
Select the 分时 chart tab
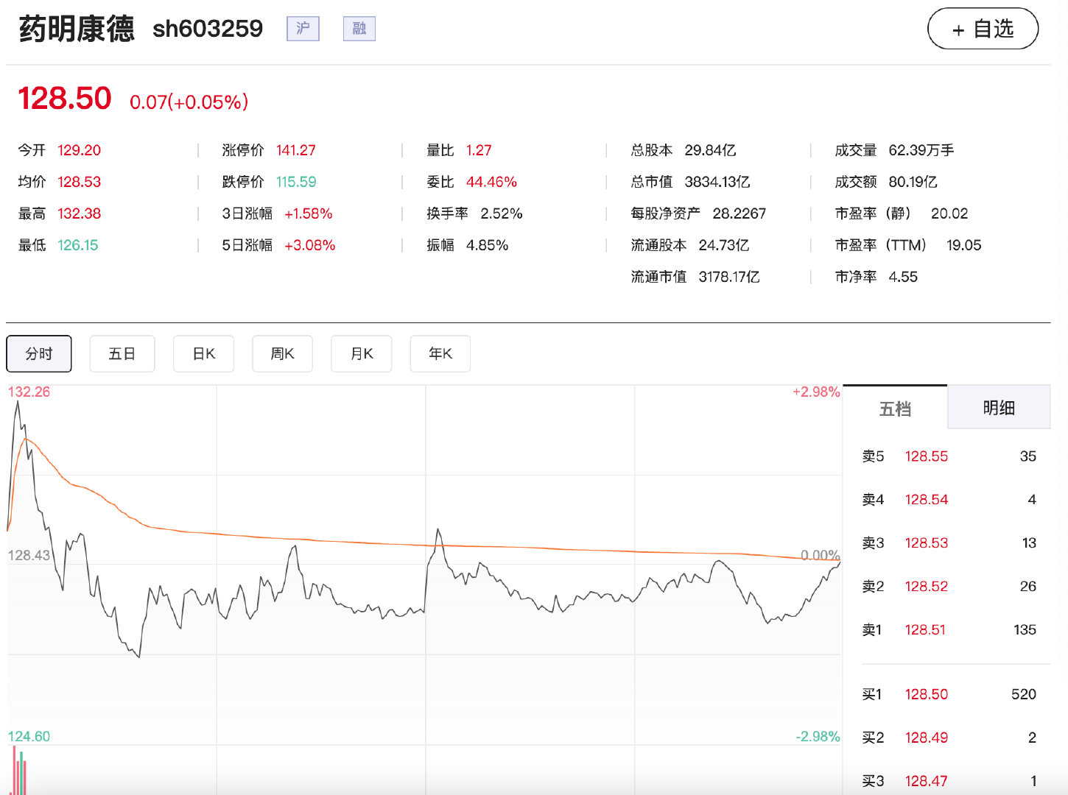point(39,354)
